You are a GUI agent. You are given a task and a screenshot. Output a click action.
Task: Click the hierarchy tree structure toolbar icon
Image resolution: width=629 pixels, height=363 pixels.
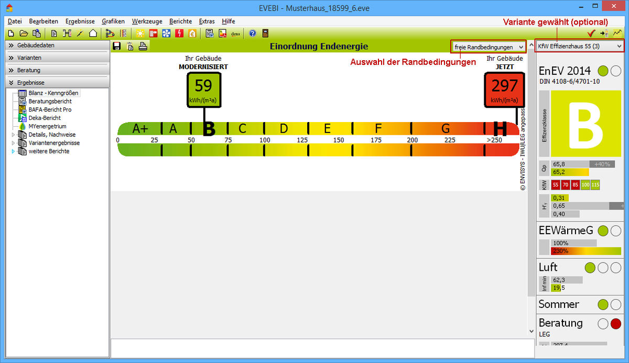coord(110,34)
